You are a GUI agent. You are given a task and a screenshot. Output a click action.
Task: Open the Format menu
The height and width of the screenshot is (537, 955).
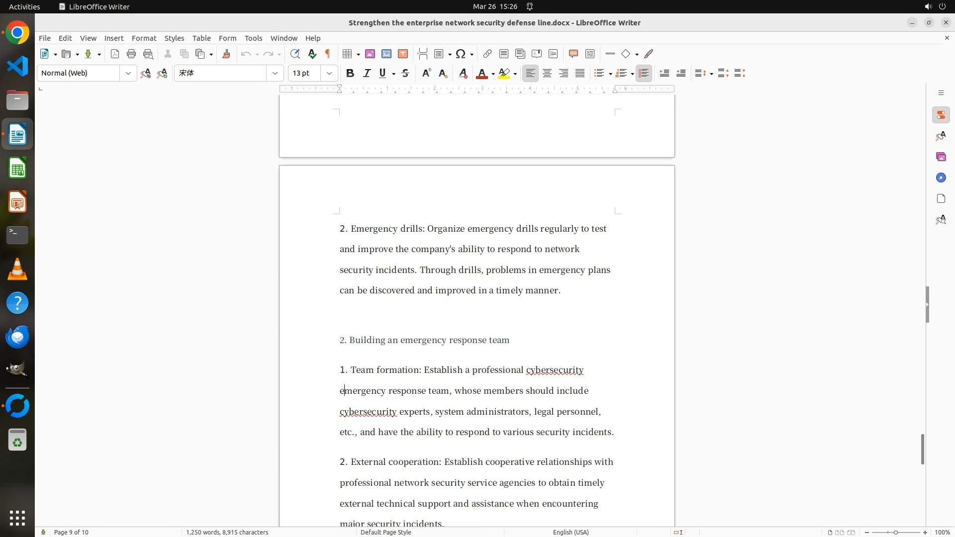point(144,38)
